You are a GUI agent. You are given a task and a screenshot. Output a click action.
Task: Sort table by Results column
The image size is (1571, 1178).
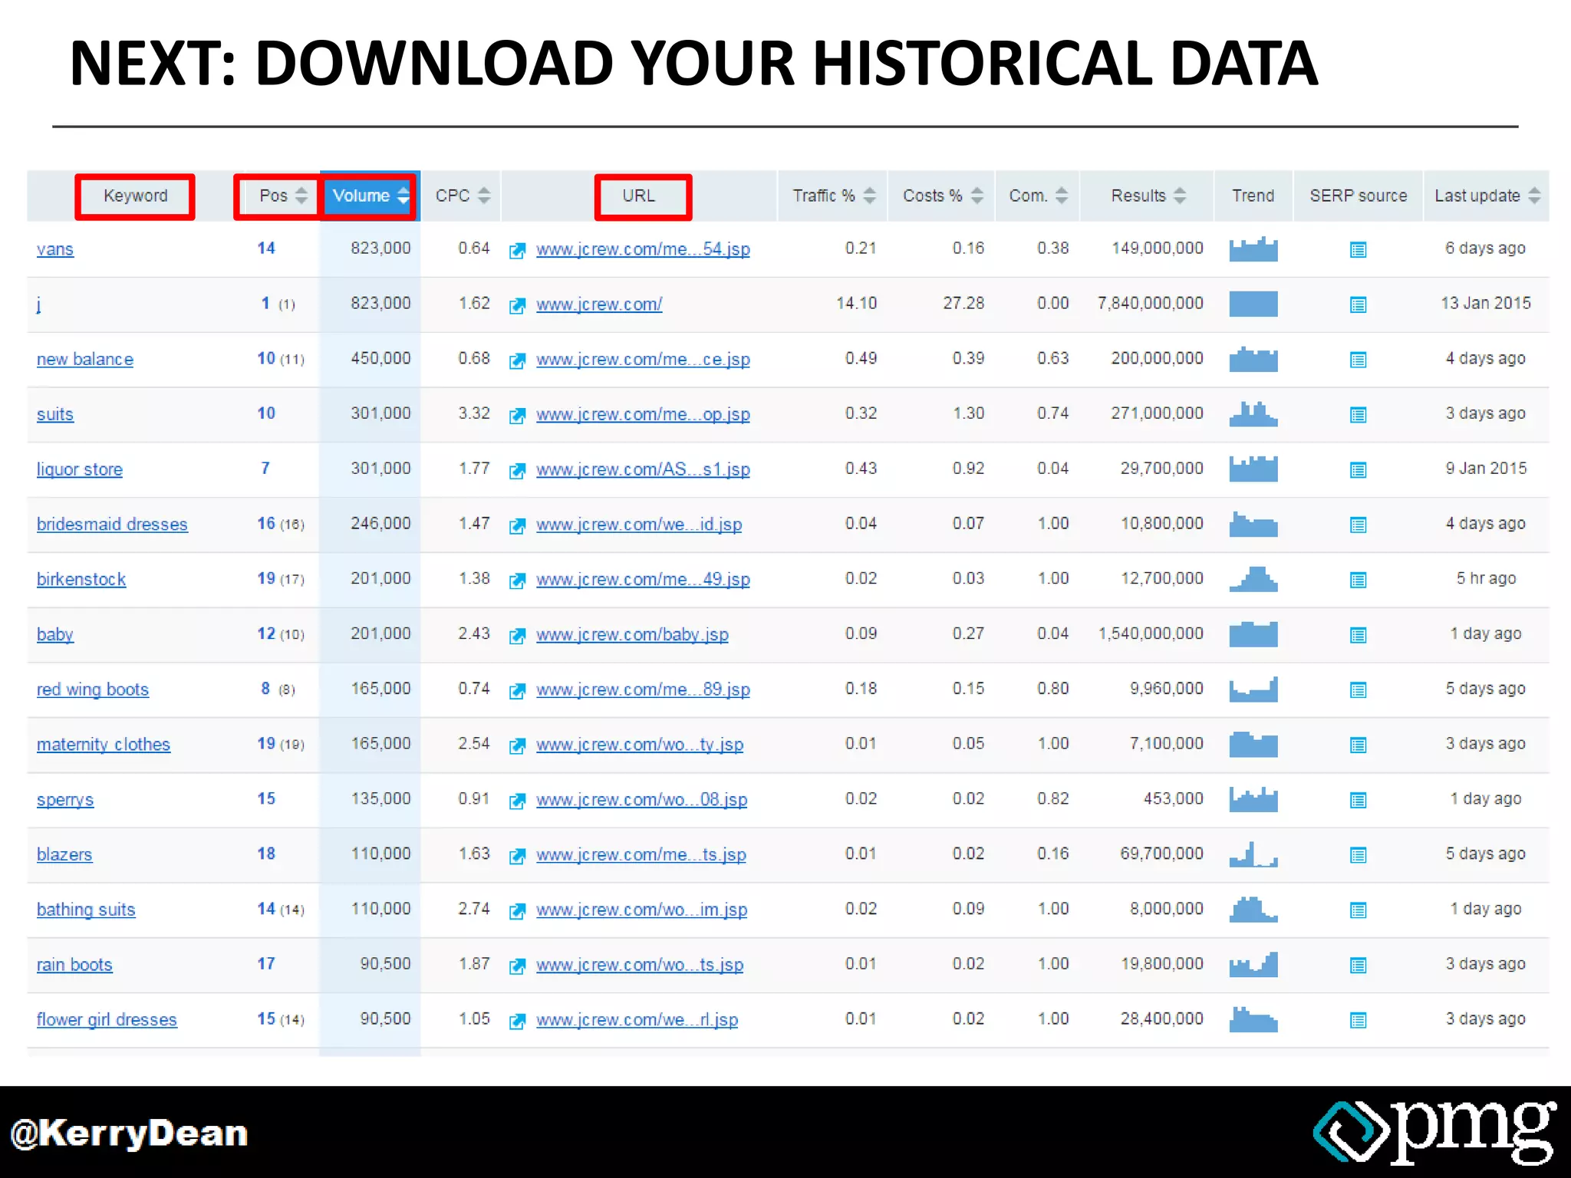click(1180, 196)
